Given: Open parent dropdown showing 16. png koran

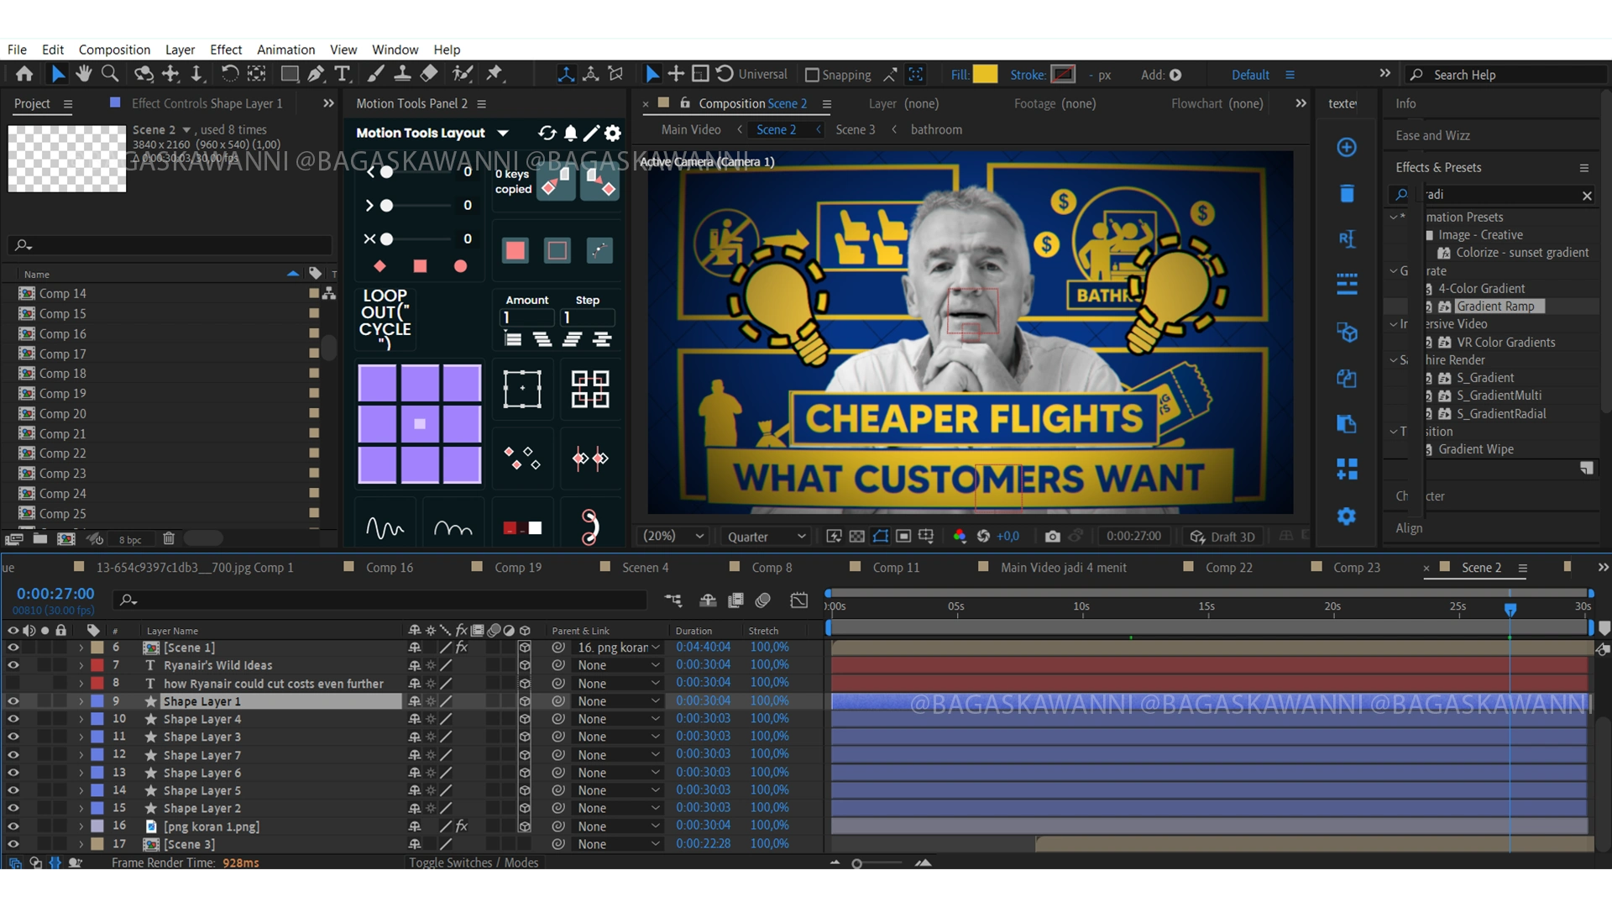Looking at the screenshot, I should [x=618, y=647].
